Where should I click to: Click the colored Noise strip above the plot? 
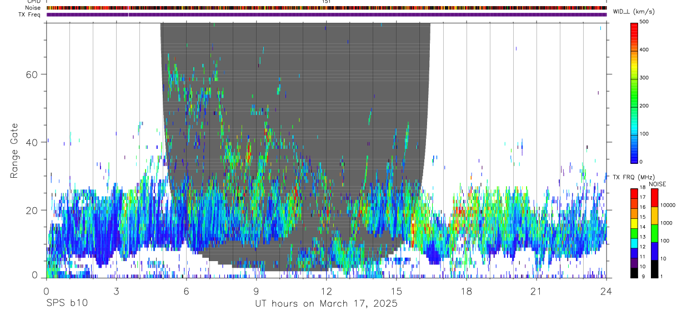(327, 8)
